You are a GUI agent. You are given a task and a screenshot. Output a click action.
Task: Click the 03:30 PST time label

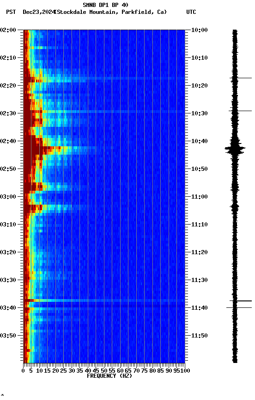tap(8, 280)
